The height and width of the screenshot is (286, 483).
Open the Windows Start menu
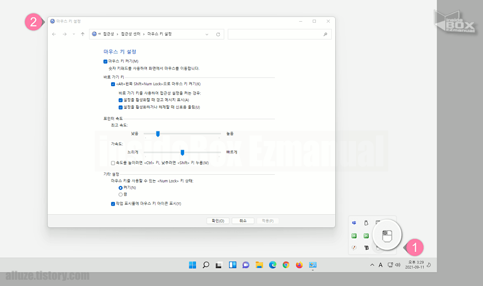pos(193,265)
